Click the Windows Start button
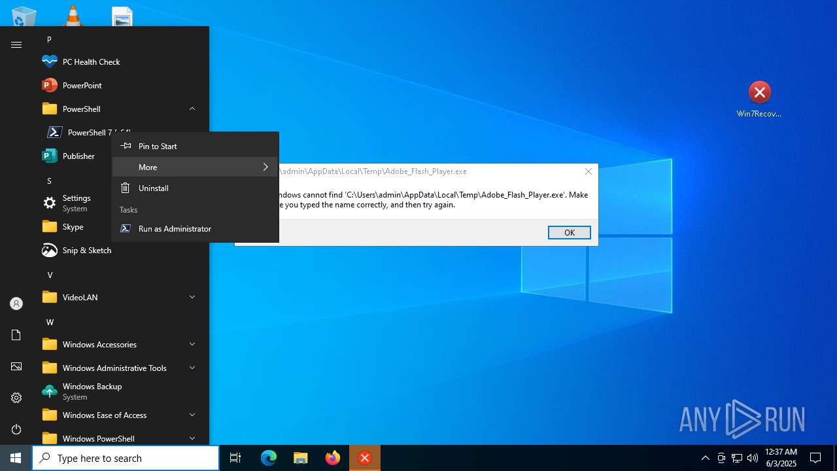This screenshot has width=837, height=471. click(x=16, y=458)
